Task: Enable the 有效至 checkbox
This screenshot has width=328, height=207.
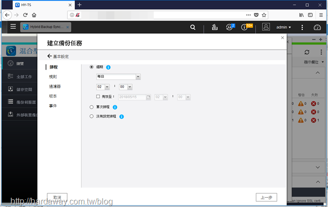Action: pyautogui.click(x=98, y=96)
